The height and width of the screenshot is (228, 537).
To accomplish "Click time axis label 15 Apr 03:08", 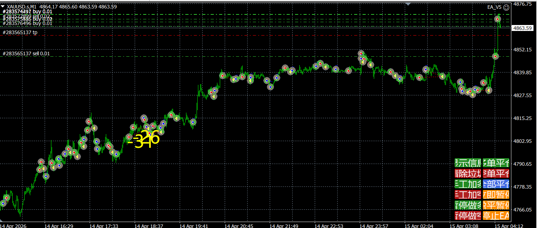I will coord(464,226).
